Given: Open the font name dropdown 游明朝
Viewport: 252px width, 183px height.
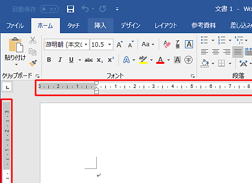Looking at the screenshot, I should pyautogui.click(x=86, y=45).
